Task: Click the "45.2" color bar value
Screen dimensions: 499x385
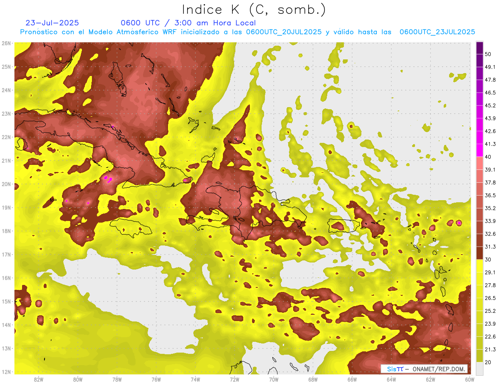Action: 490,105
